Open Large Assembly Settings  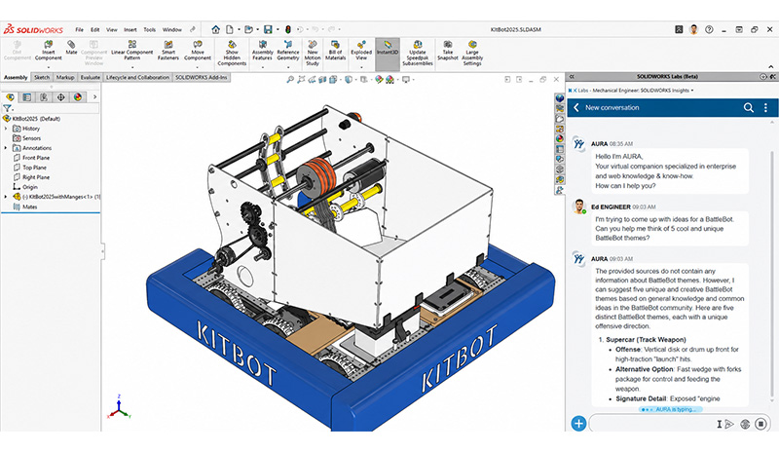point(472,54)
